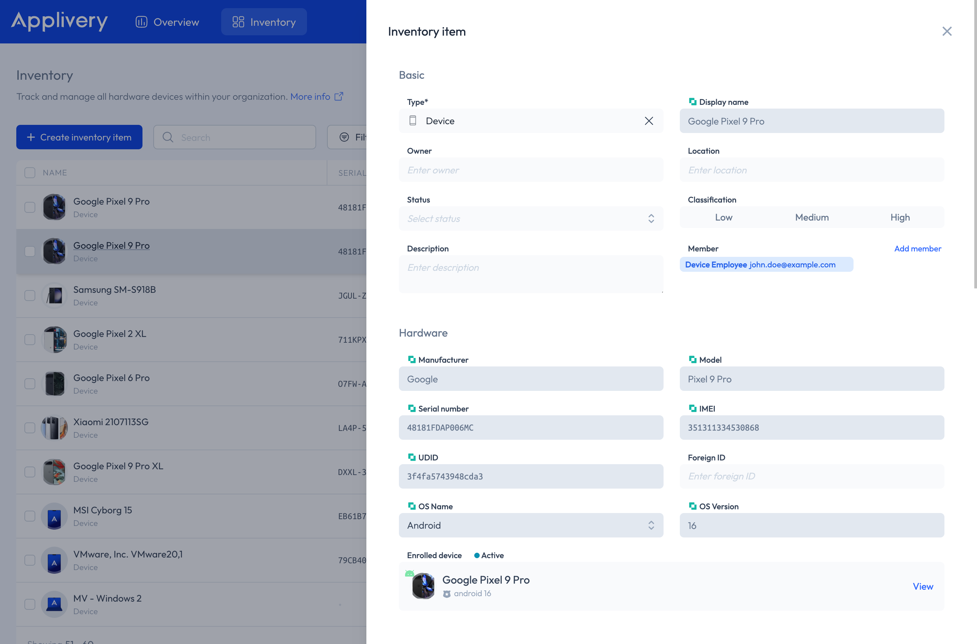Click the search magnifier icon

click(x=168, y=137)
